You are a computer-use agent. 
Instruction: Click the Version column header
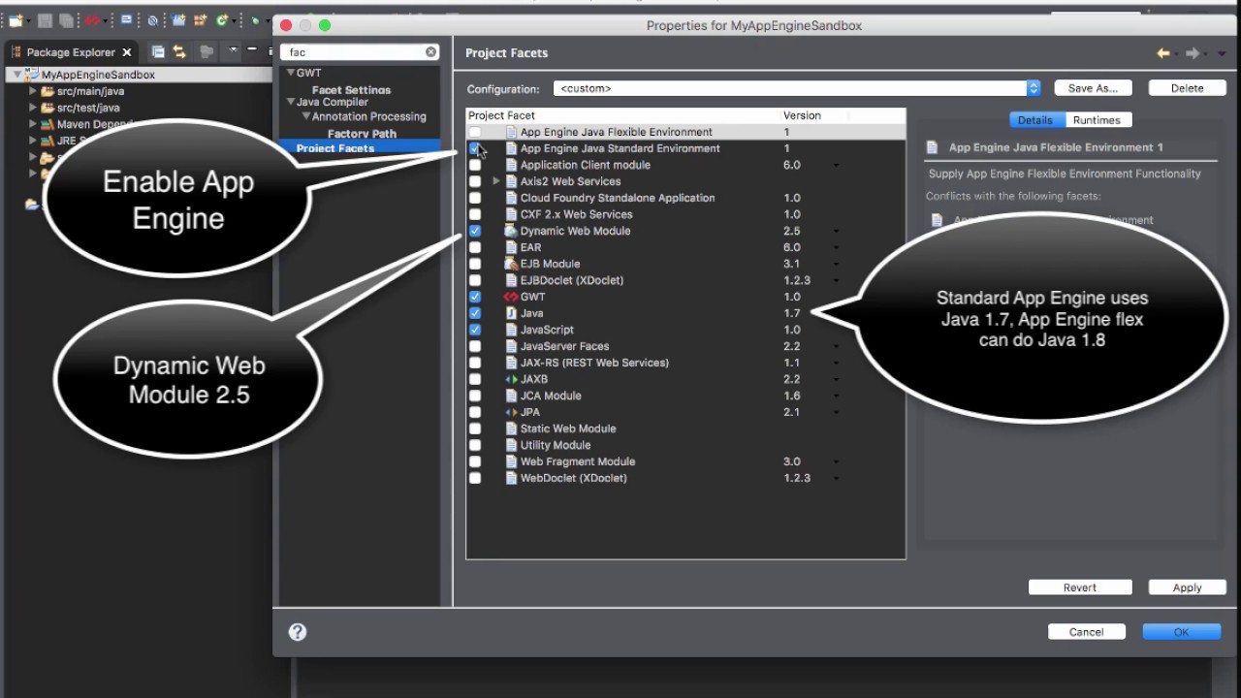pyautogui.click(x=814, y=115)
